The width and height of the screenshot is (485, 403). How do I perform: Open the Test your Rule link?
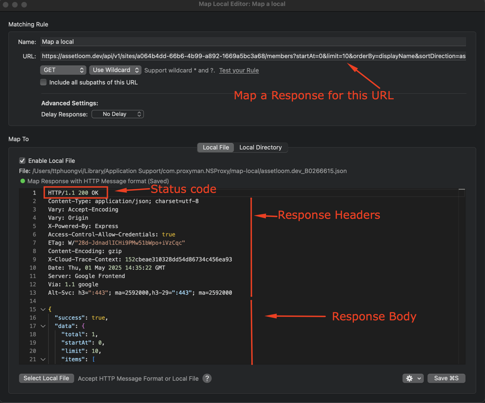[239, 70]
